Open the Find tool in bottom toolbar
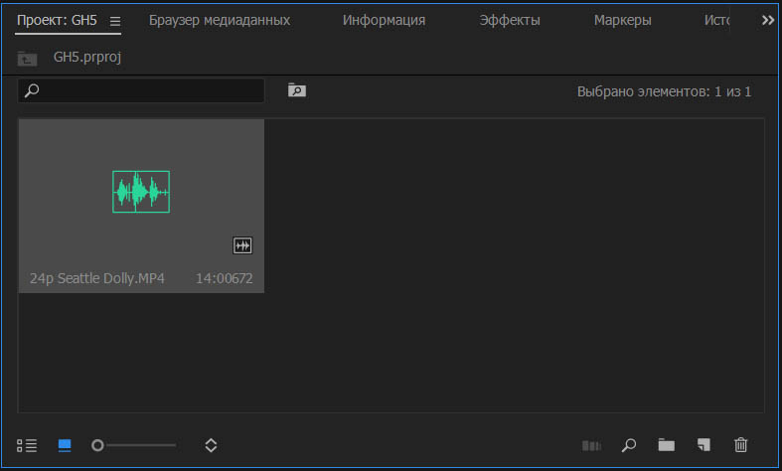This screenshot has width=782, height=471. coord(629,445)
